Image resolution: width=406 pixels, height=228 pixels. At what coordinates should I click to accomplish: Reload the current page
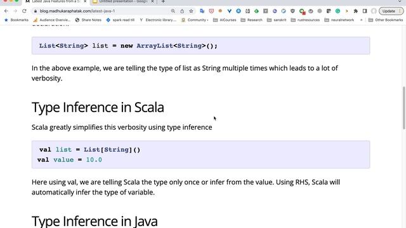pyautogui.click(x=24, y=11)
